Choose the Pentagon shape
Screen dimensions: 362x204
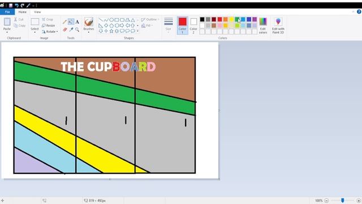[111, 25]
